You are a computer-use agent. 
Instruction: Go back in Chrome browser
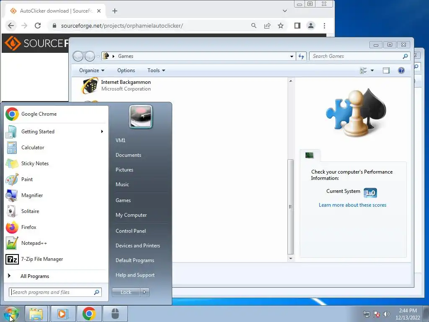point(10,26)
